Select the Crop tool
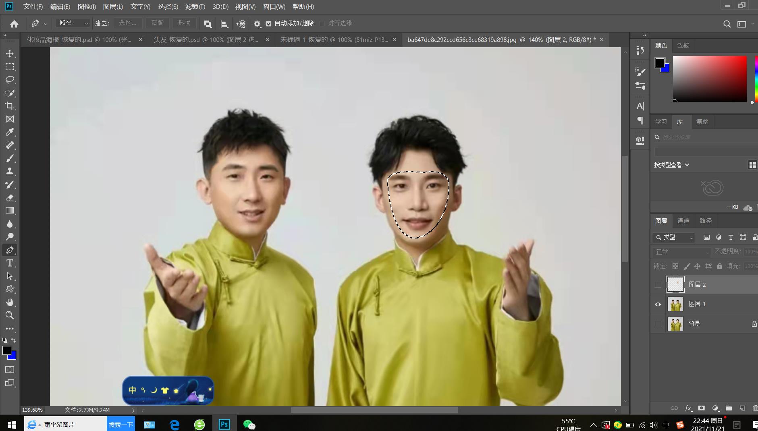 tap(10, 106)
